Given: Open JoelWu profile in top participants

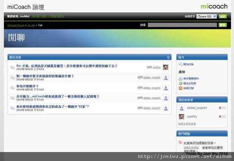Looking at the screenshot, I should pyautogui.click(x=192, y=117).
